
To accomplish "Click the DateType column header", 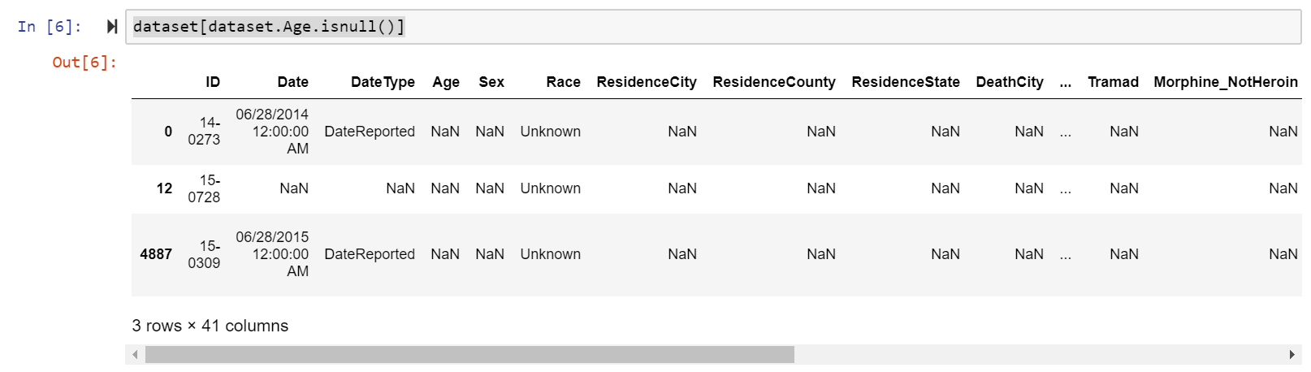I will click(x=383, y=82).
